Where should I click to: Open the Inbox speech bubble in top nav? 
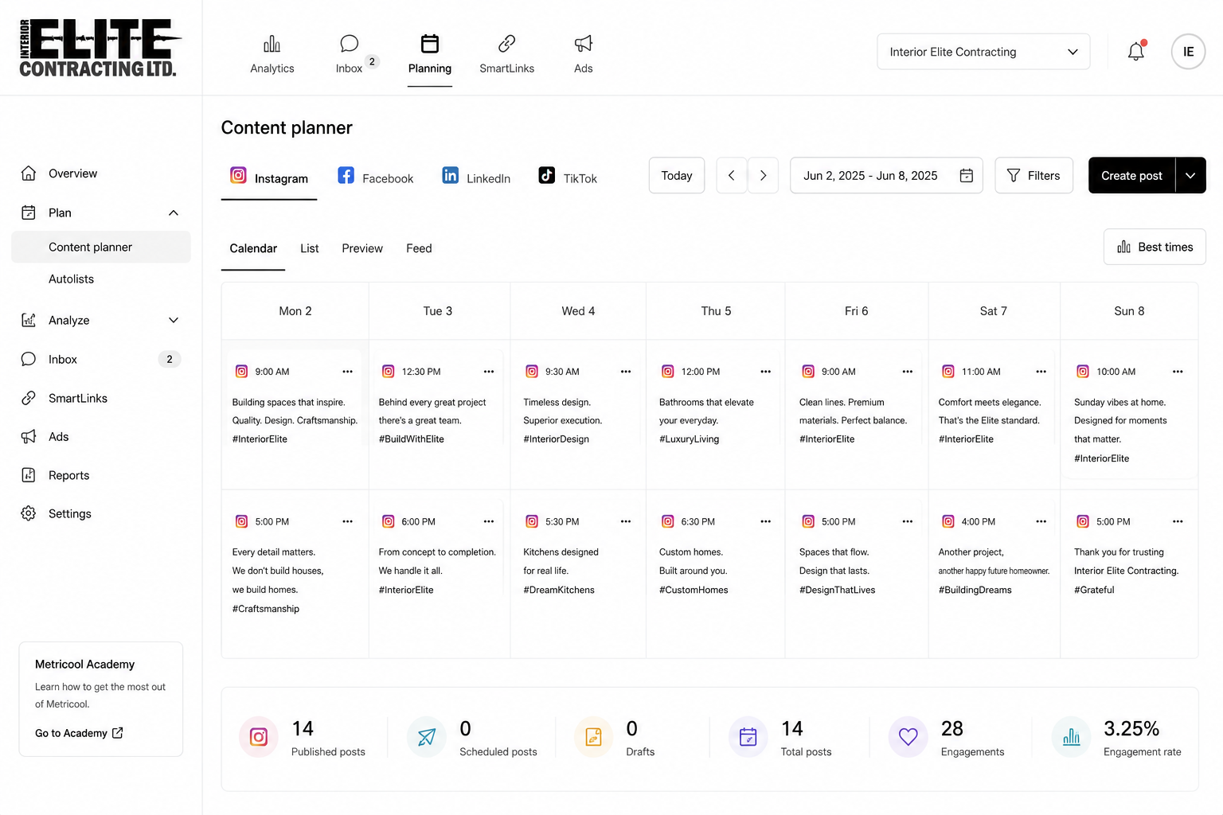click(x=349, y=44)
